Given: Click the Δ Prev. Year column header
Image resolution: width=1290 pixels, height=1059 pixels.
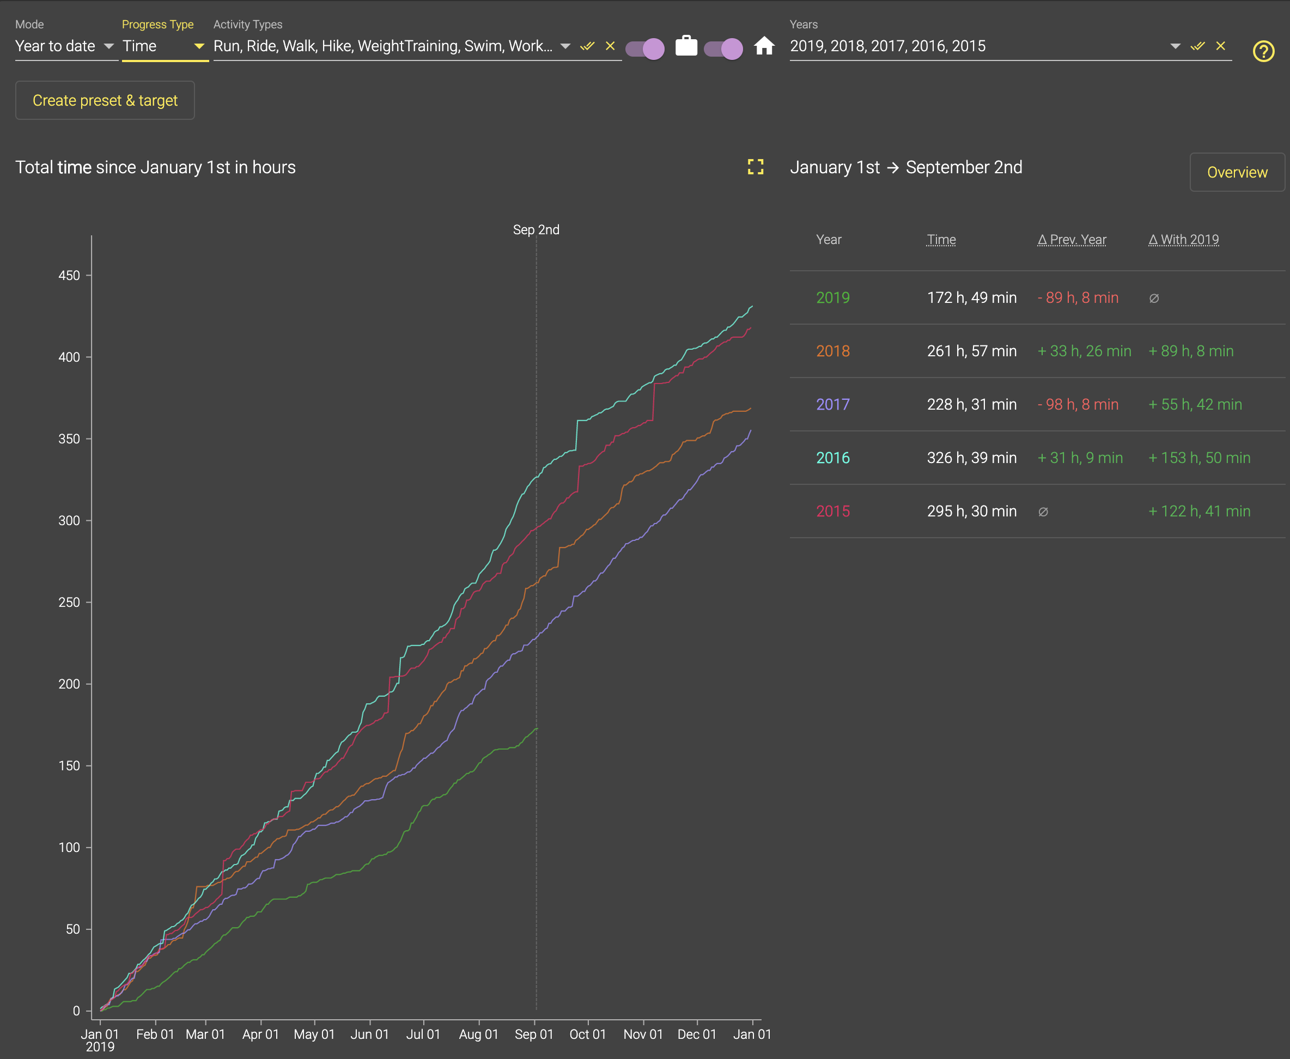Looking at the screenshot, I should [1072, 240].
